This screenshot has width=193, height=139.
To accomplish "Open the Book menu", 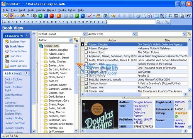I will pyautogui.click(x=30, y=10).
